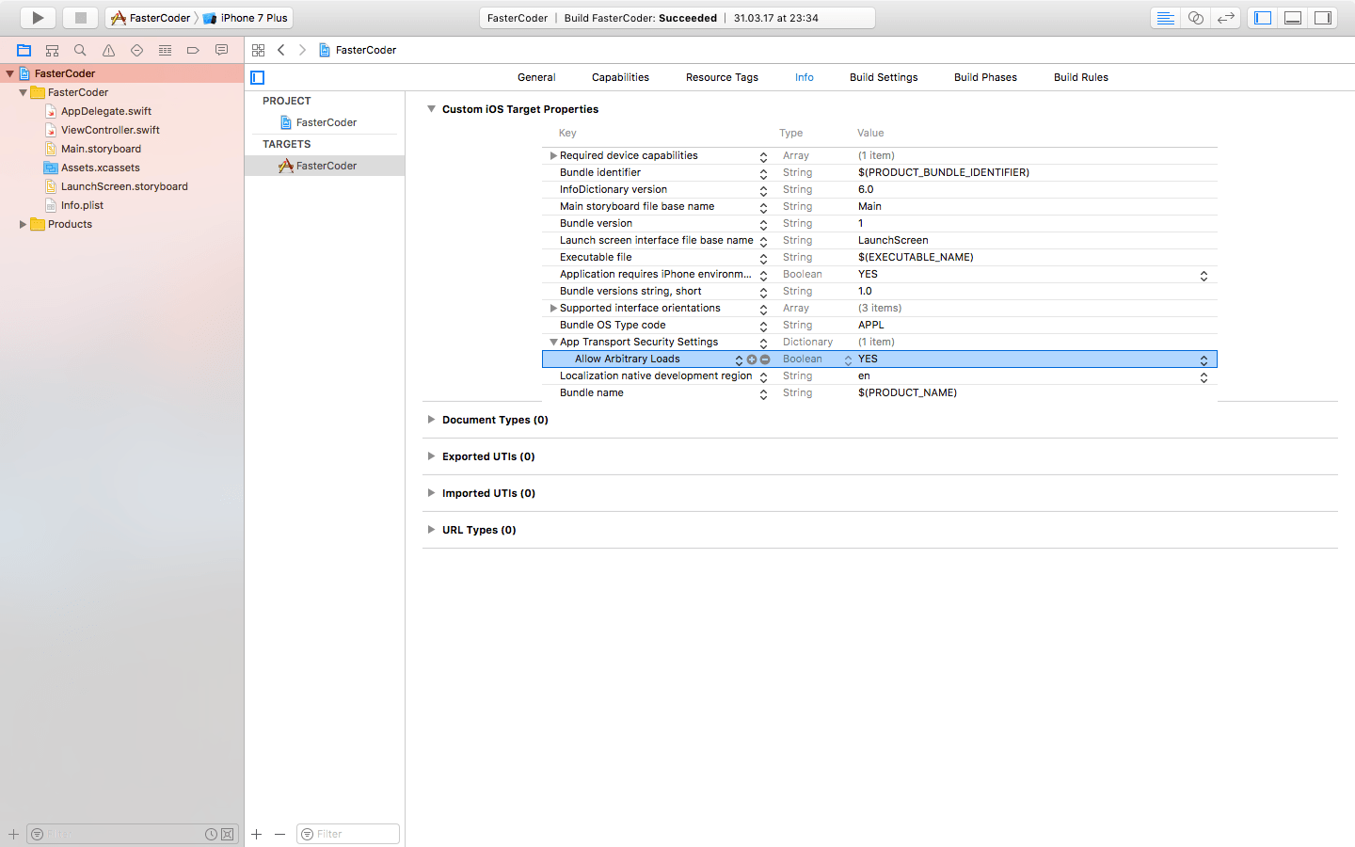Toggle the left Navigator pane
This screenshot has width=1355, height=847.
(1263, 18)
